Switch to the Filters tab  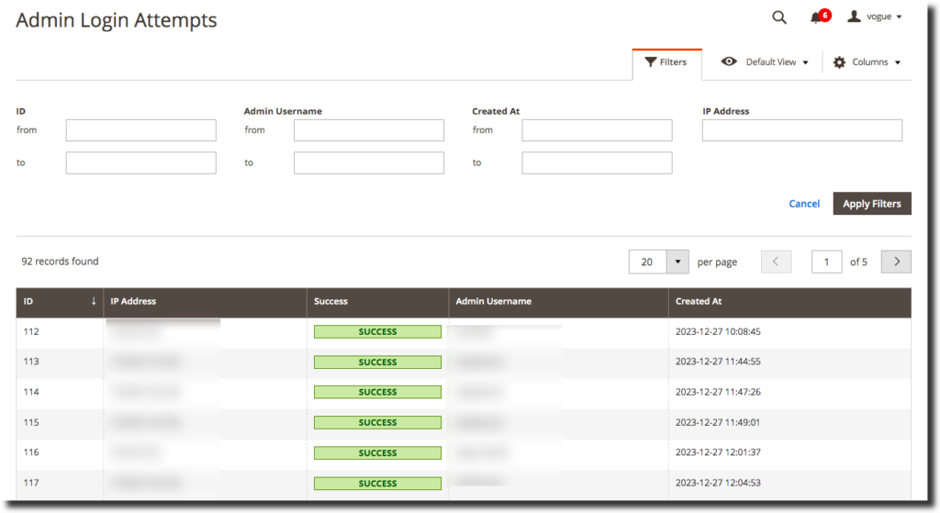(666, 62)
